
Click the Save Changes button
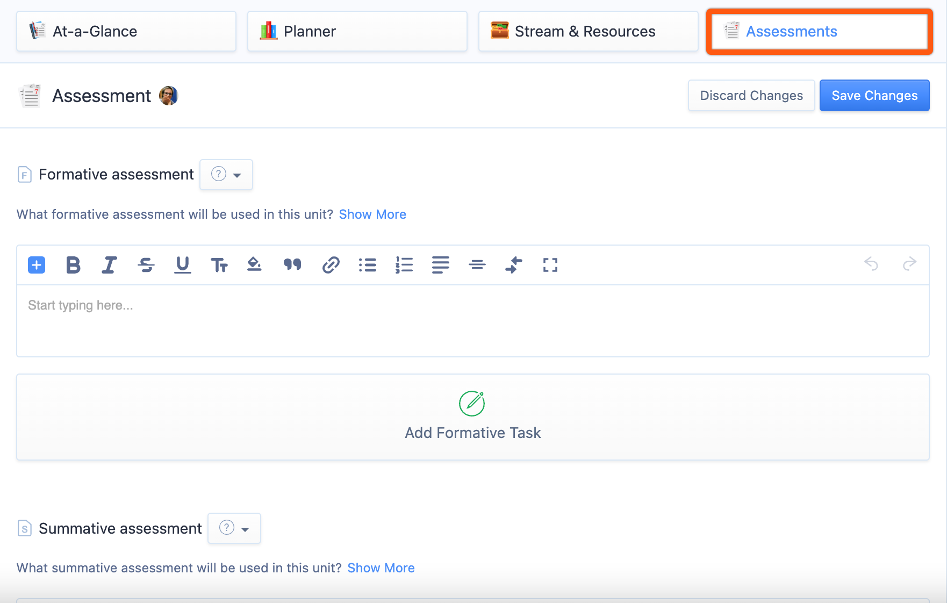point(874,96)
